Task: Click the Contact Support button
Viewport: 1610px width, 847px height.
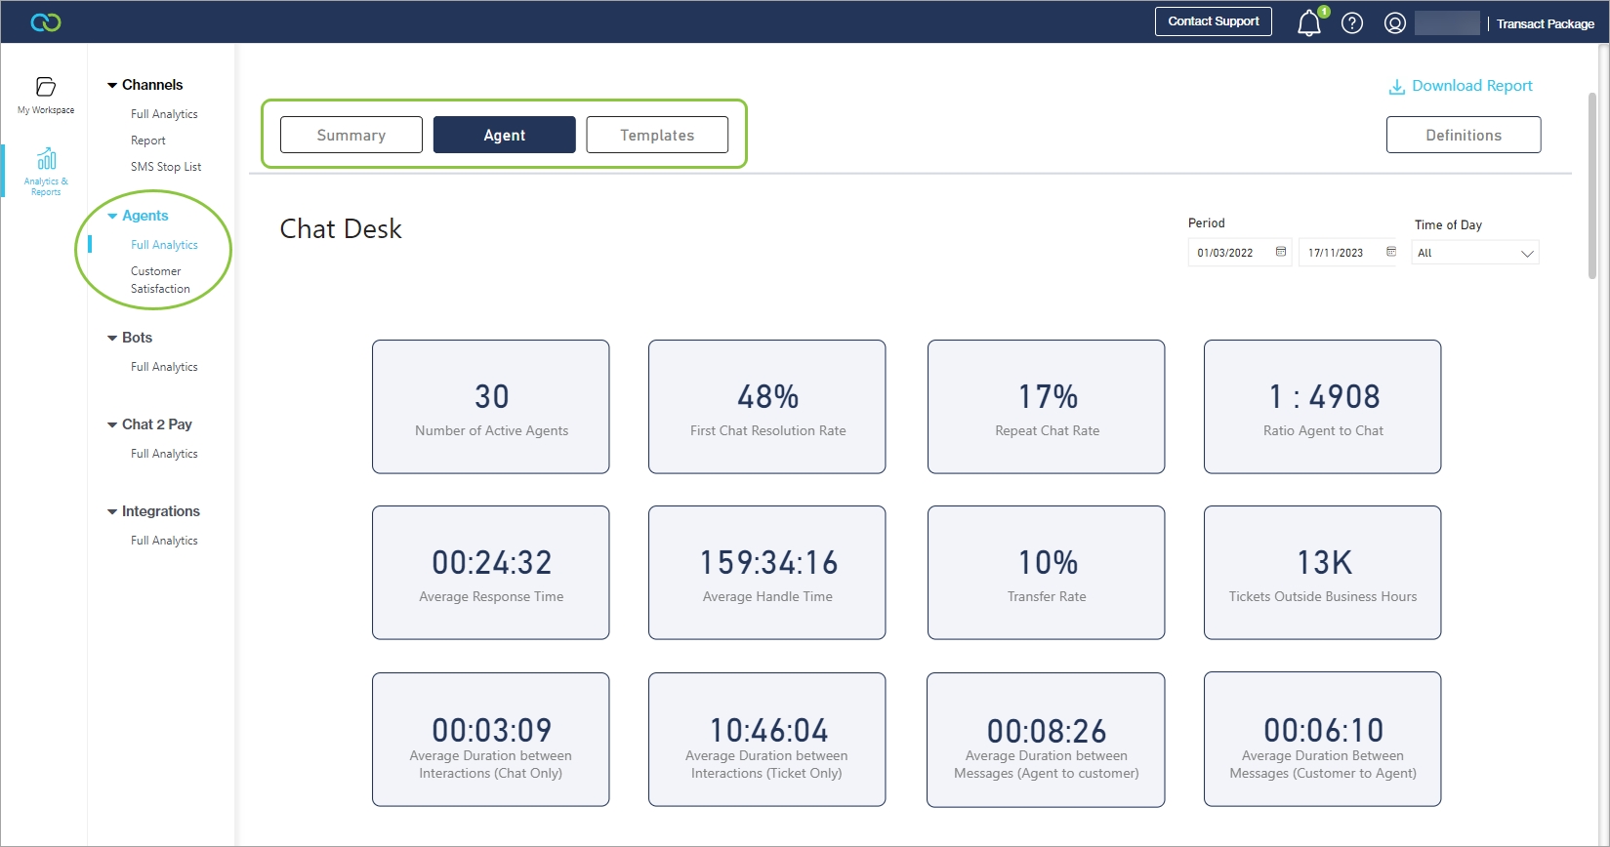Action: tap(1213, 21)
